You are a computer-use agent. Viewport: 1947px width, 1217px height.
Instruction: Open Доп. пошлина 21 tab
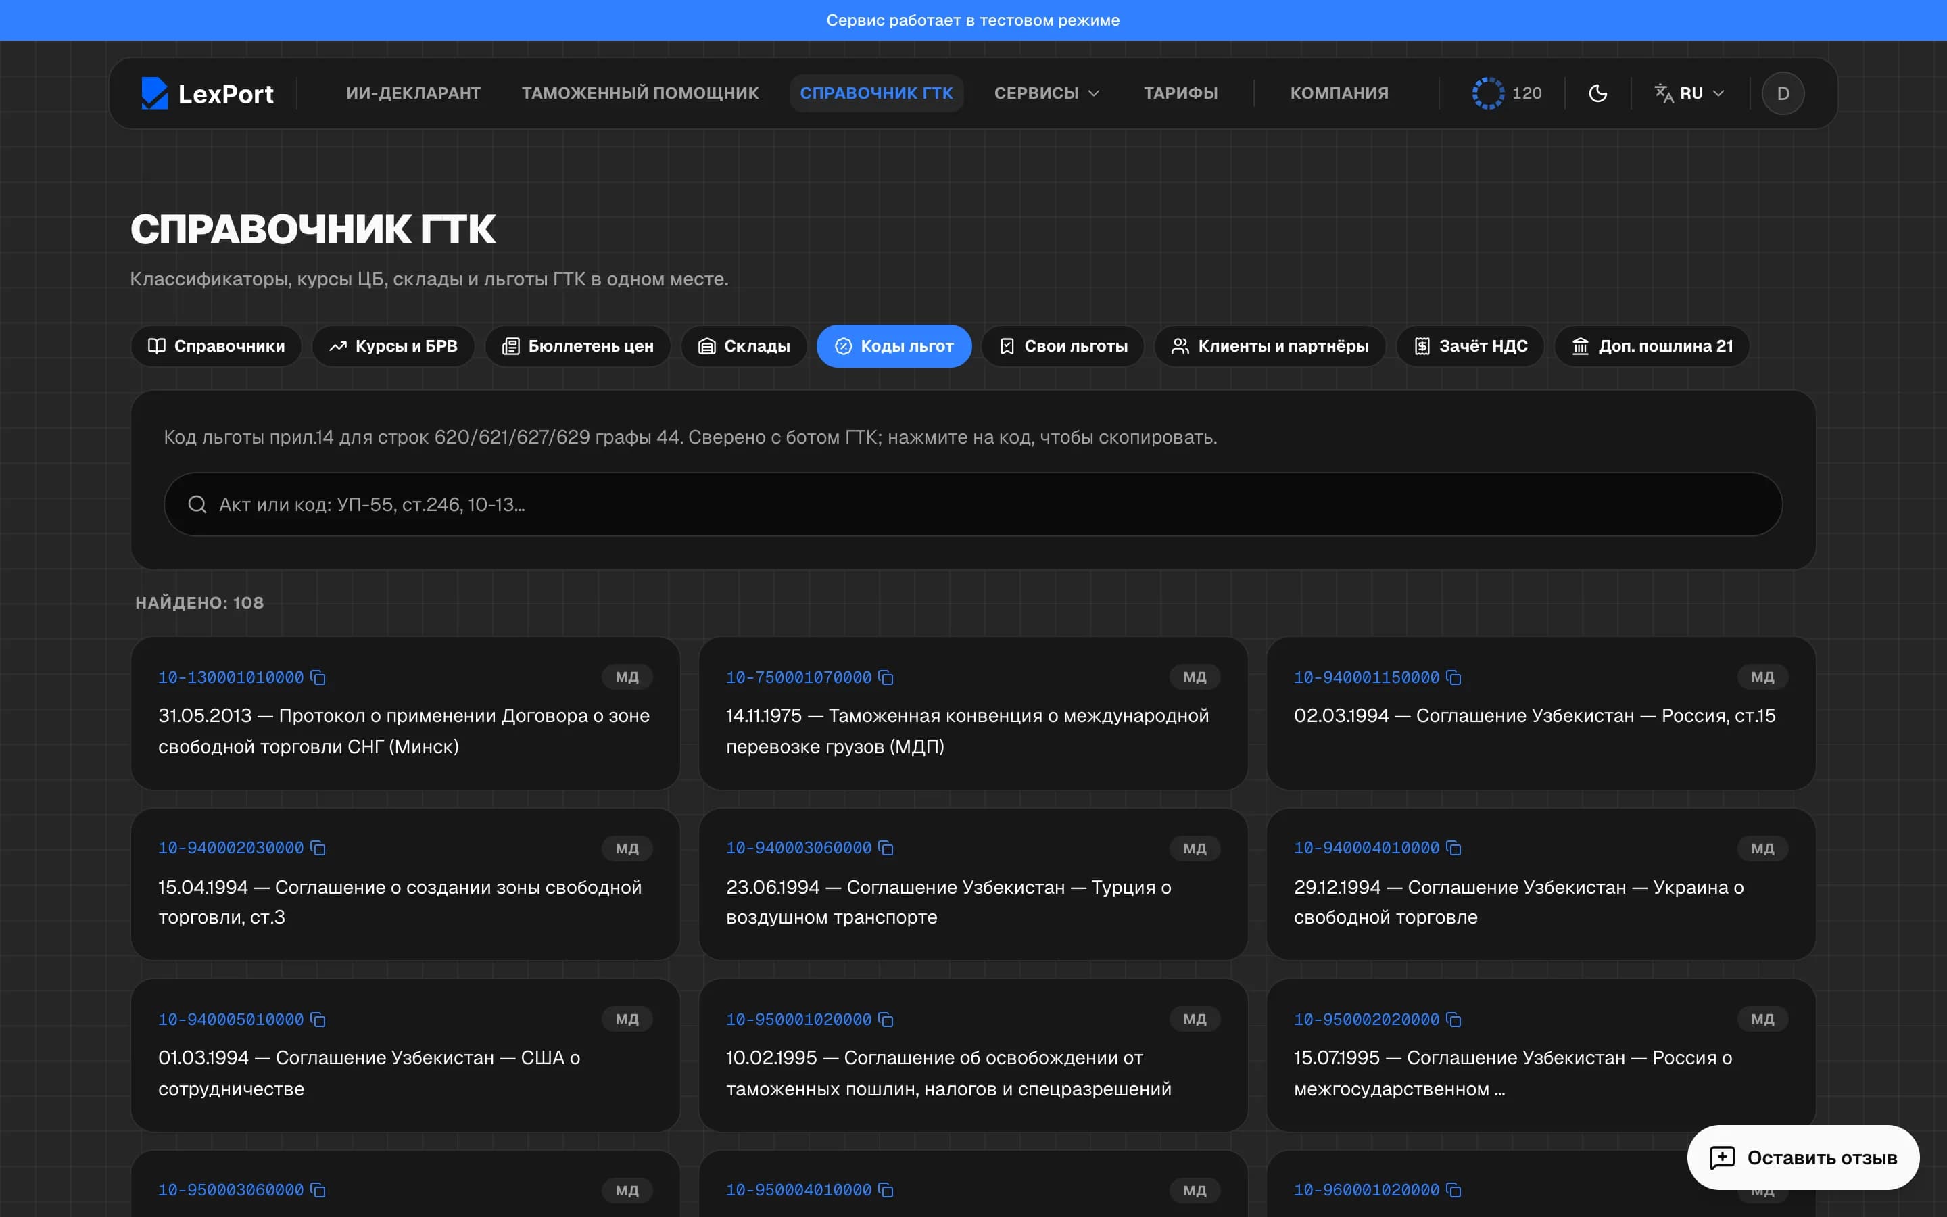[1652, 346]
